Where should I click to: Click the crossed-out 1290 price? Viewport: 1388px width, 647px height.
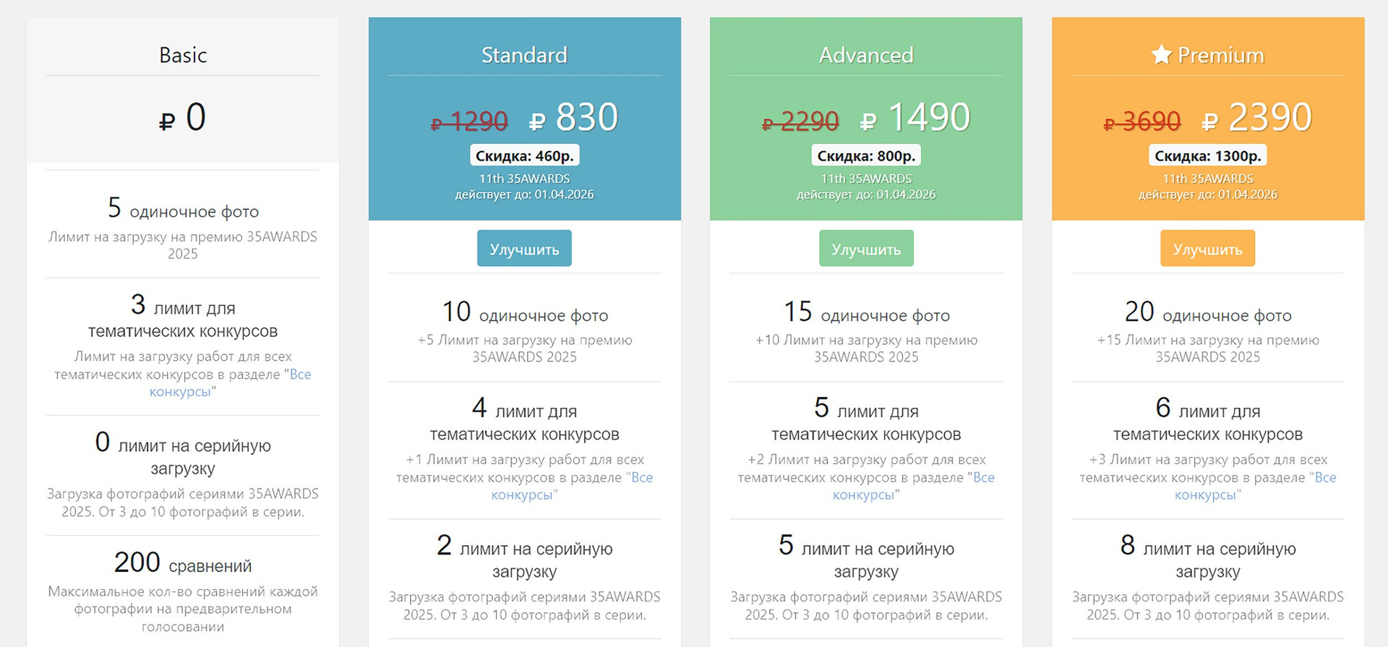point(469,121)
